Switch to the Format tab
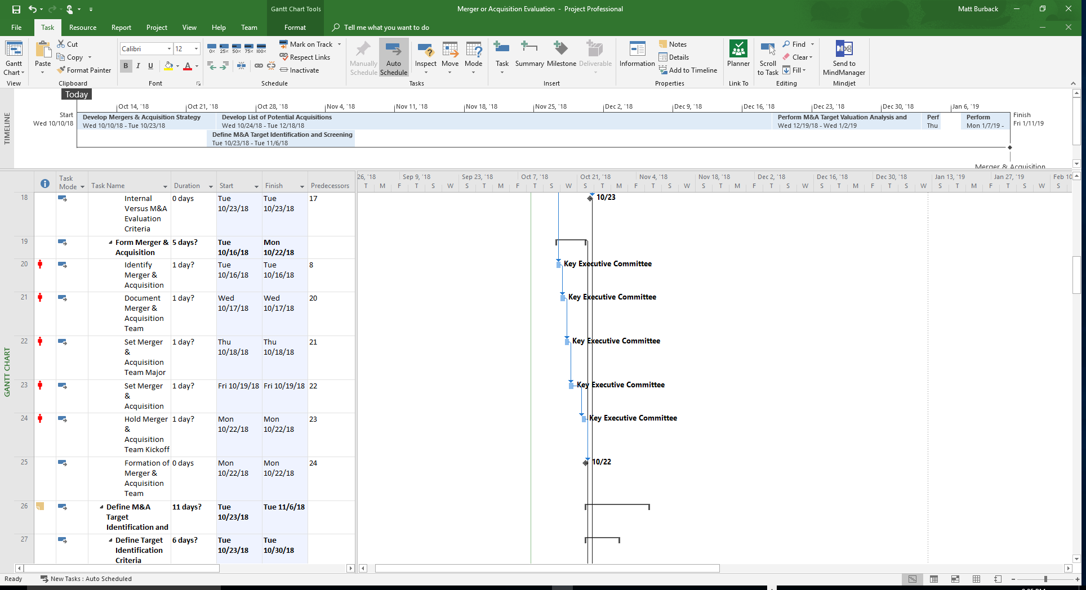 [x=295, y=27]
